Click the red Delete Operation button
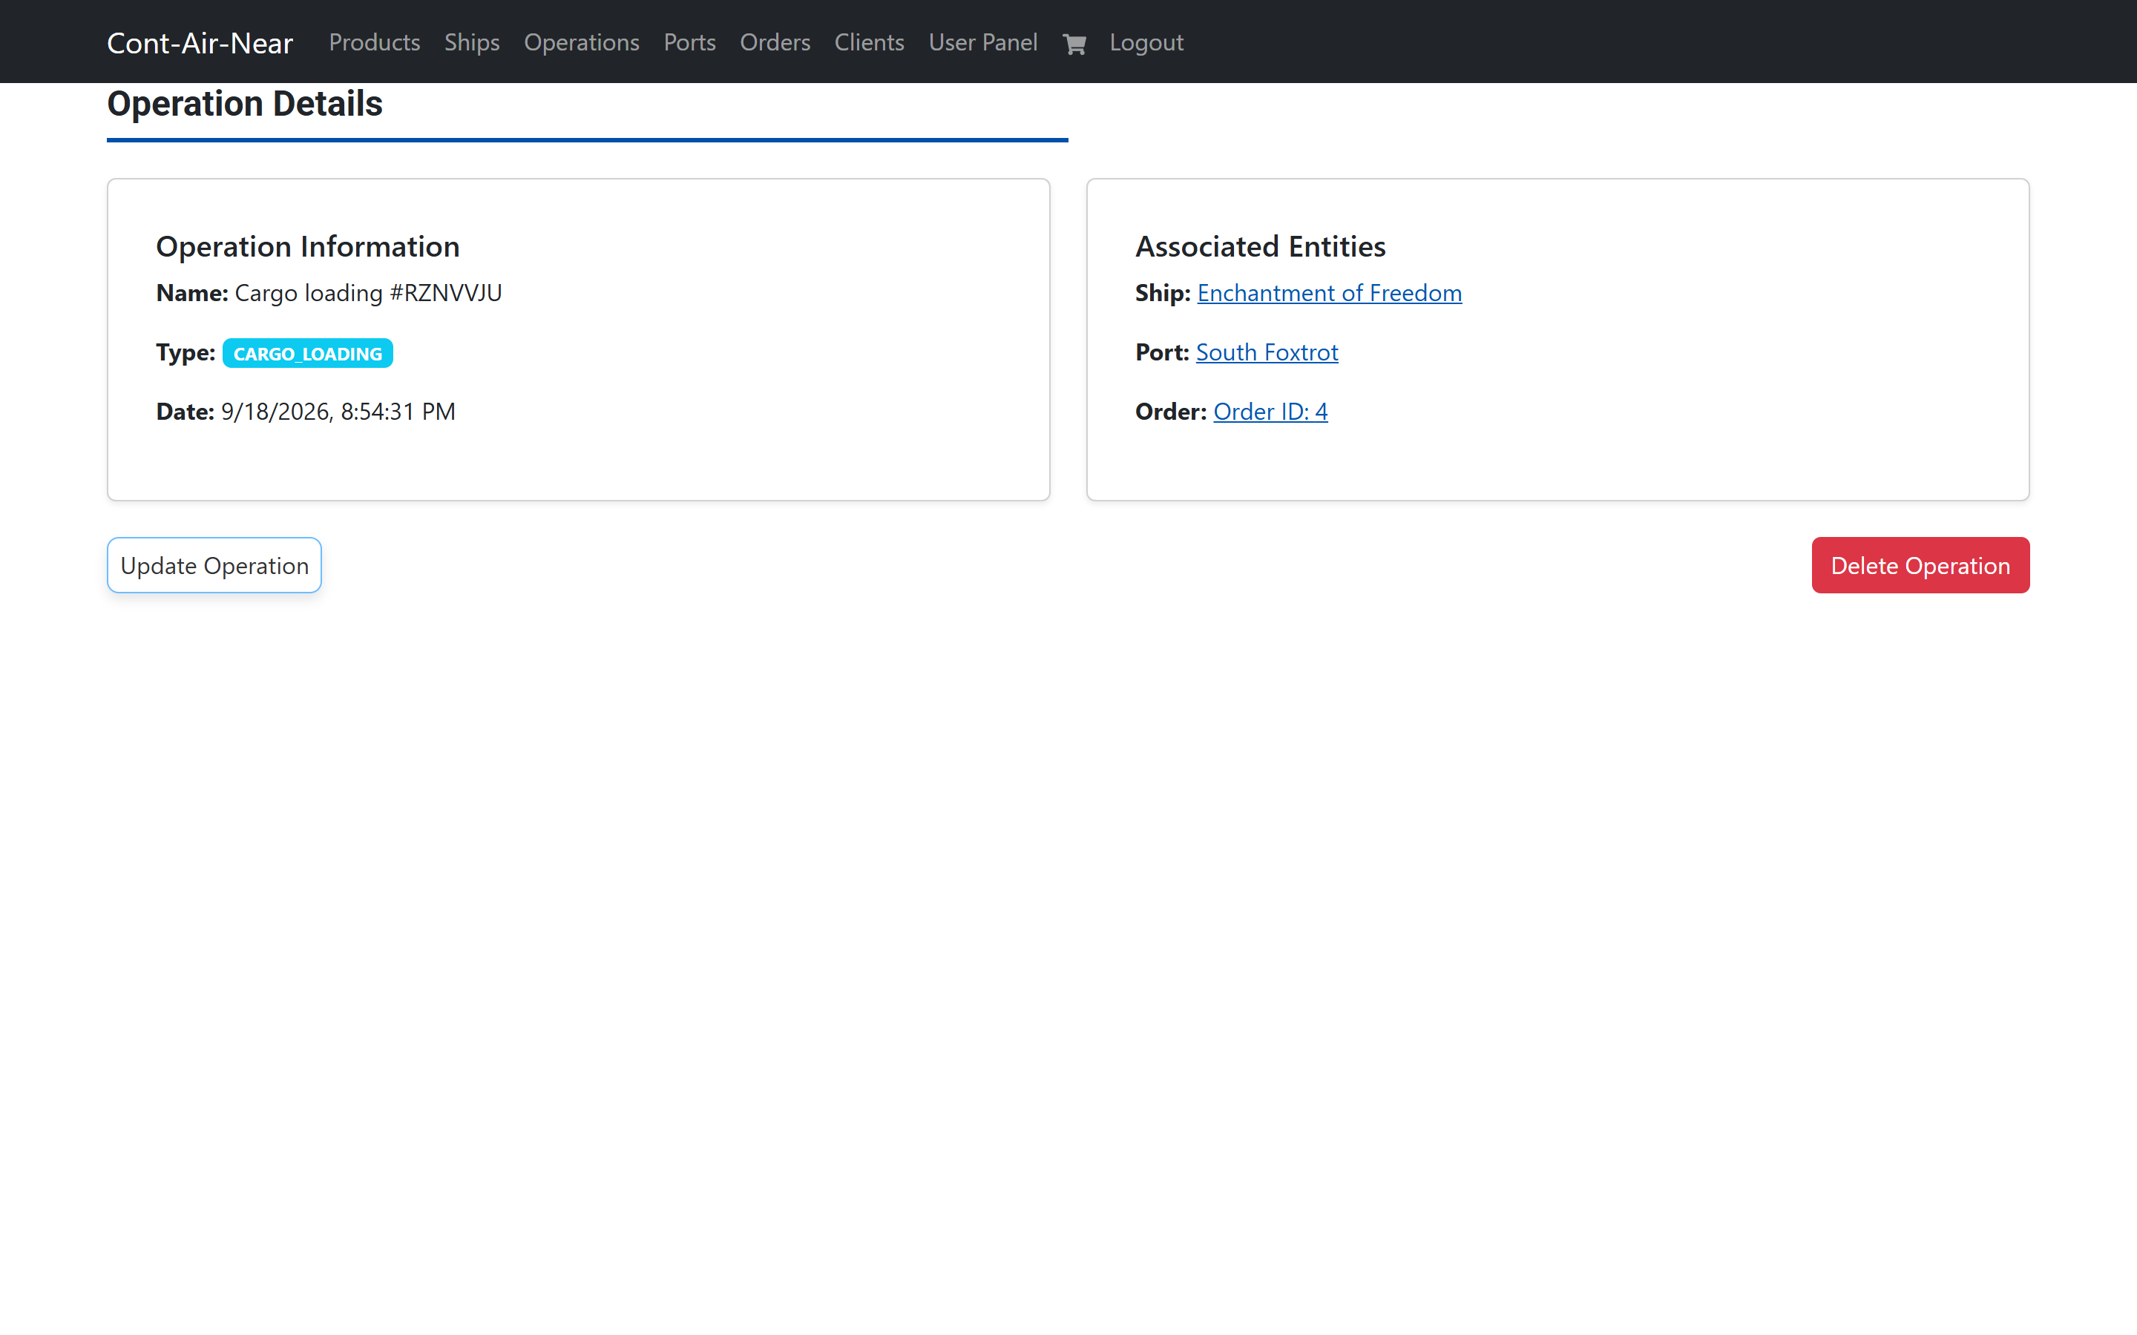 (1920, 565)
